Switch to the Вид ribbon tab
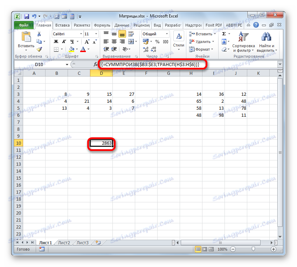This screenshot has height=267, width=297. pyautogui.click(x=157, y=25)
